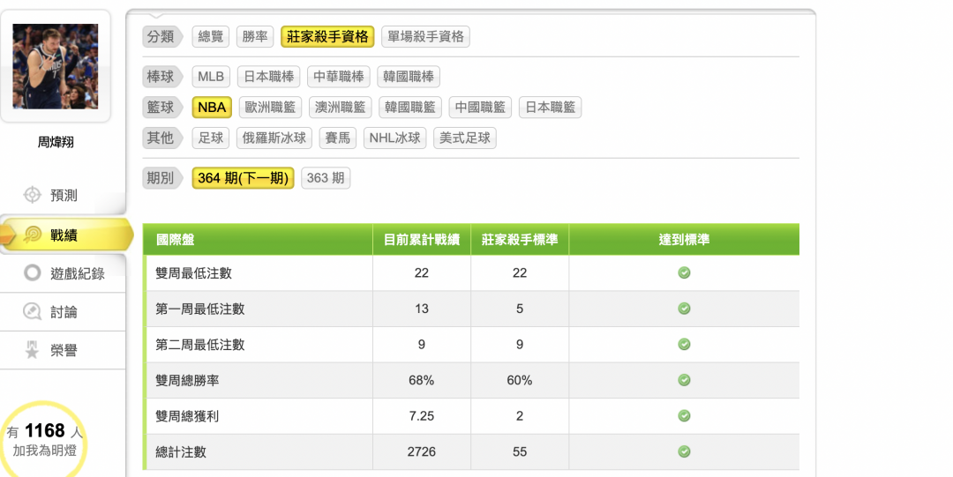953x477 pixels.
Task: Choose the 中國職籃 league filter
Action: [x=480, y=108]
